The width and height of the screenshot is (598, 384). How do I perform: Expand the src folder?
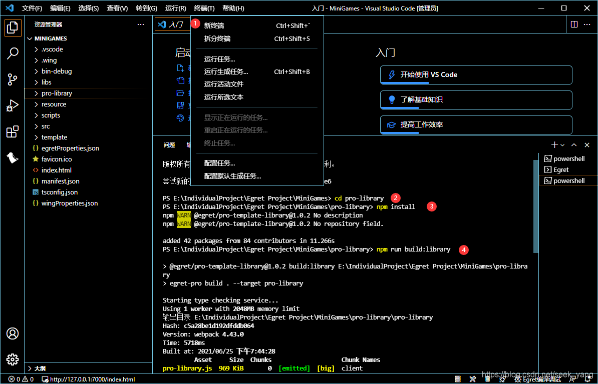36,126
